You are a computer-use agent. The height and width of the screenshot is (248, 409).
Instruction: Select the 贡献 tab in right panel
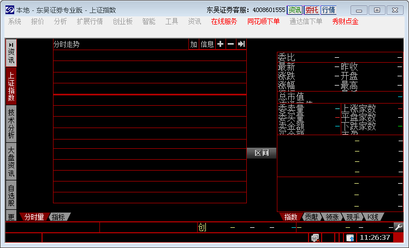(x=311, y=217)
